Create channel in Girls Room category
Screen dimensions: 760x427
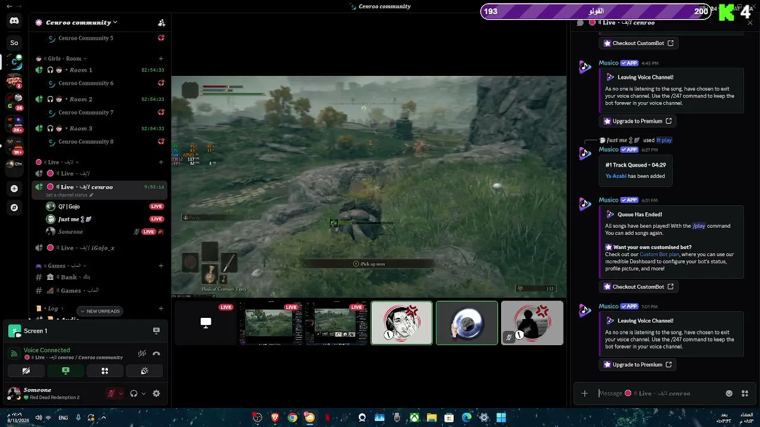[161, 59]
